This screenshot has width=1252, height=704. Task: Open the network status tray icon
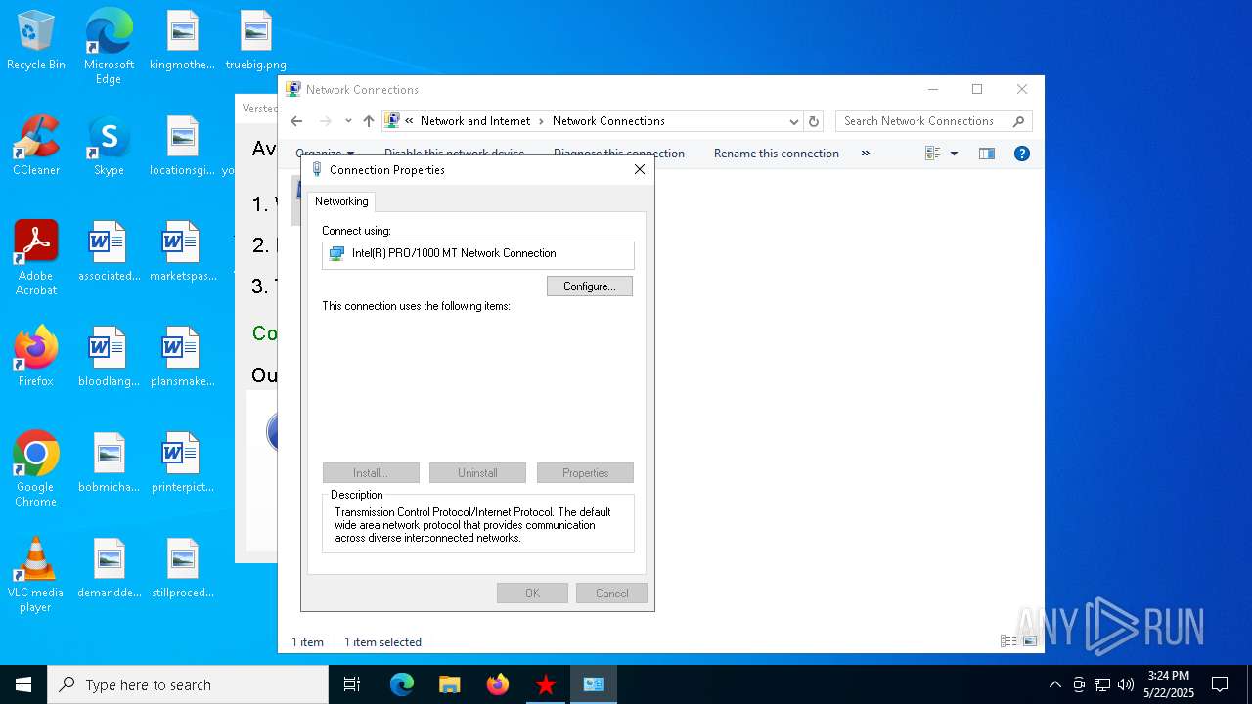(x=1102, y=684)
